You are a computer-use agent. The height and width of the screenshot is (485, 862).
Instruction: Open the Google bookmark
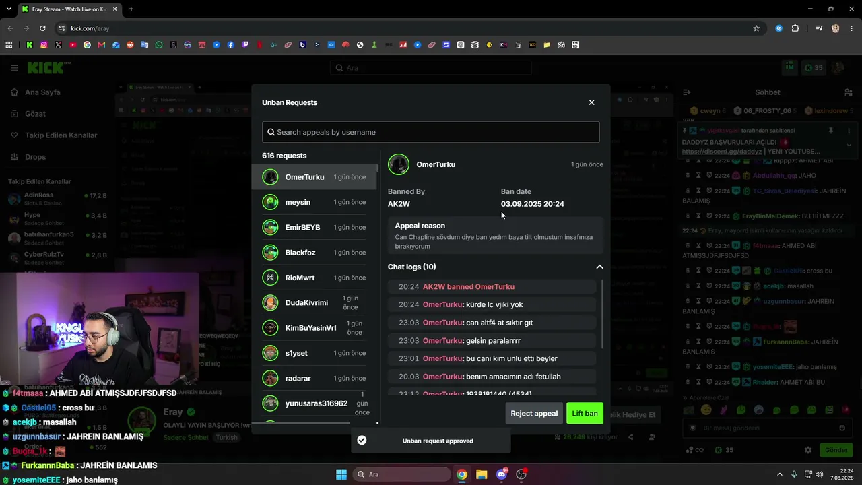87,45
